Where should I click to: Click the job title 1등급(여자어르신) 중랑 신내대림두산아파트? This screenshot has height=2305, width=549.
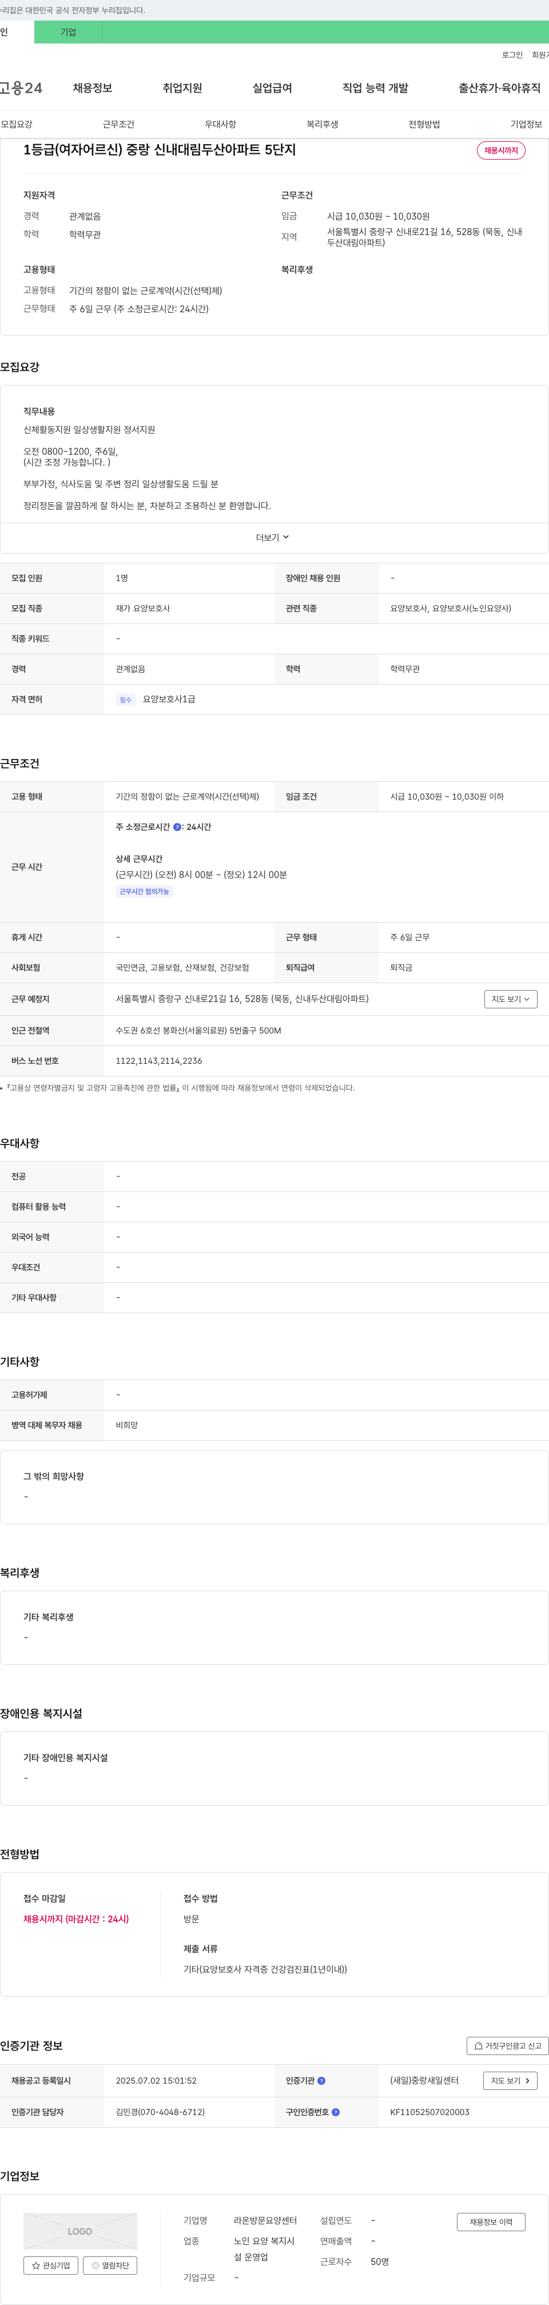pos(159,149)
